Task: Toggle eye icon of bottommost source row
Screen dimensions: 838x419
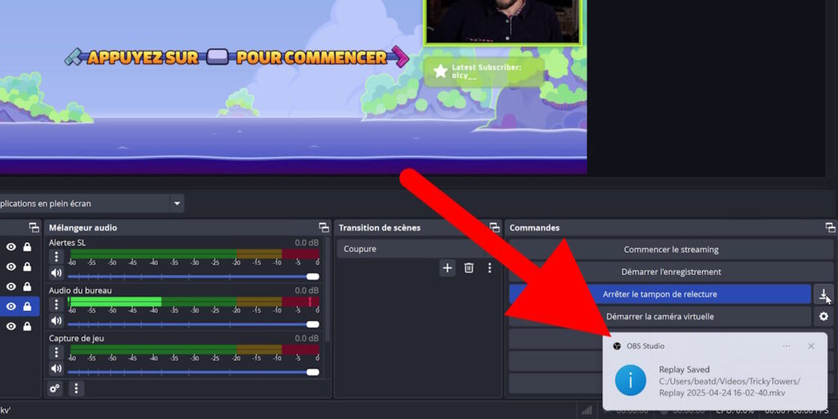Action: [11, 327]
